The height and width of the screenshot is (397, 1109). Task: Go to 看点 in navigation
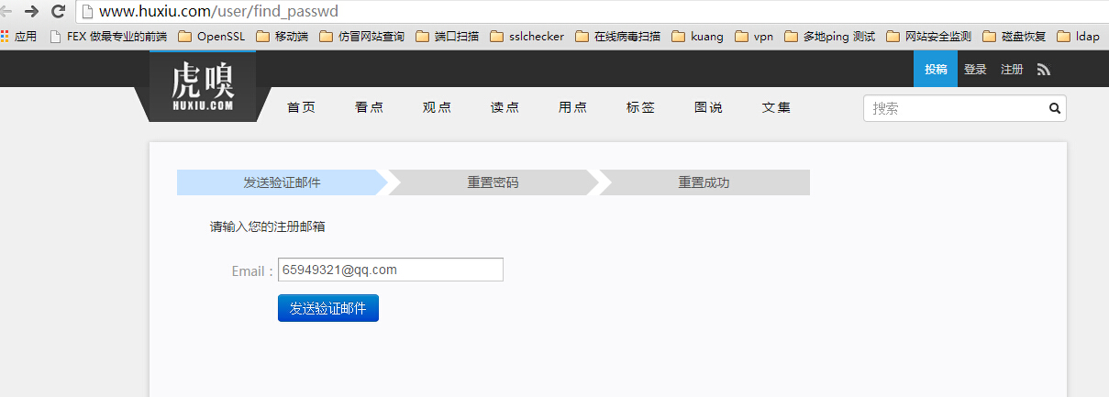coord(369,107)
